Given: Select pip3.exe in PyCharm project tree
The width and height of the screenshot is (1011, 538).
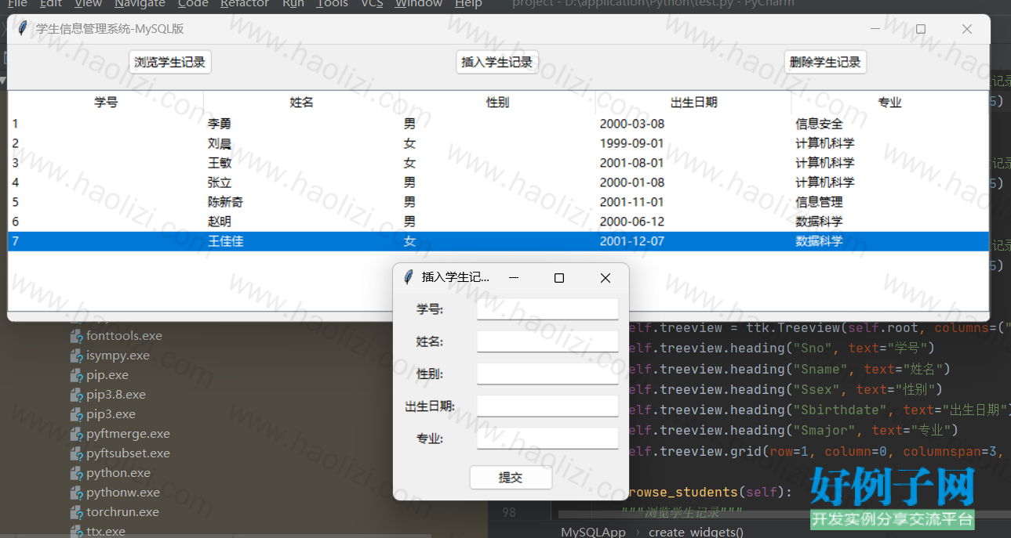Looking at the screenshot, I should tap(111, 413).
